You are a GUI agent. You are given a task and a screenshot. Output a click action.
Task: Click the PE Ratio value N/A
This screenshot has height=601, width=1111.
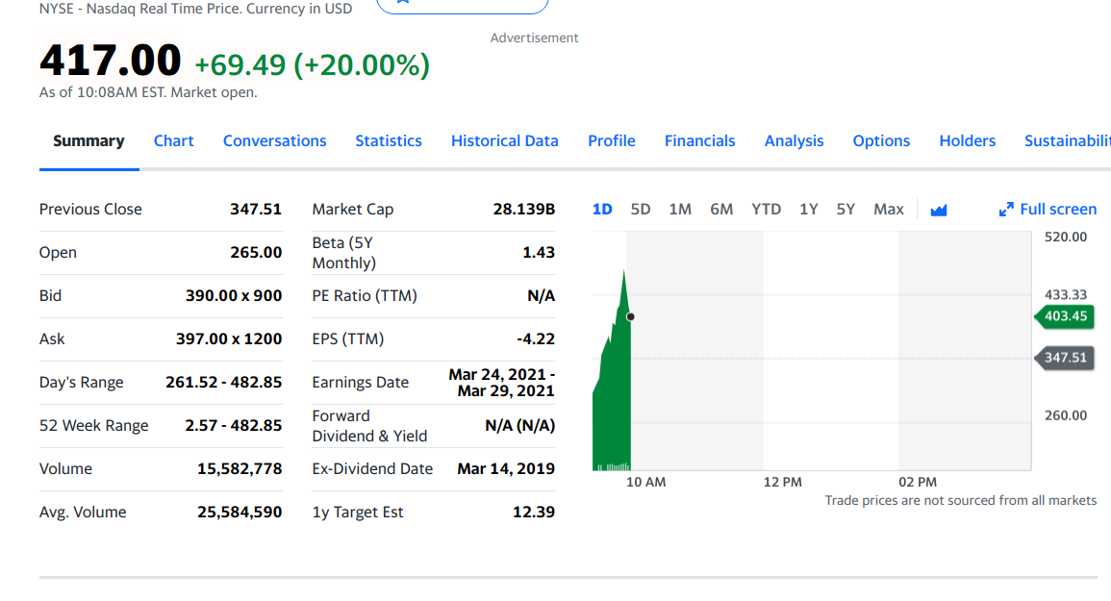542,295
